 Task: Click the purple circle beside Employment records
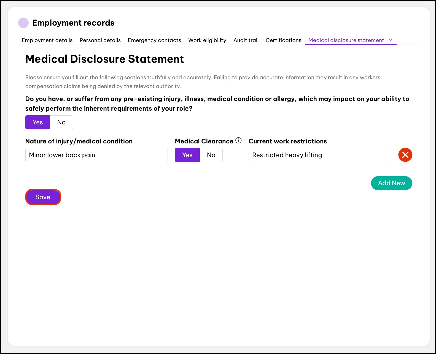[x=23, y=23]
